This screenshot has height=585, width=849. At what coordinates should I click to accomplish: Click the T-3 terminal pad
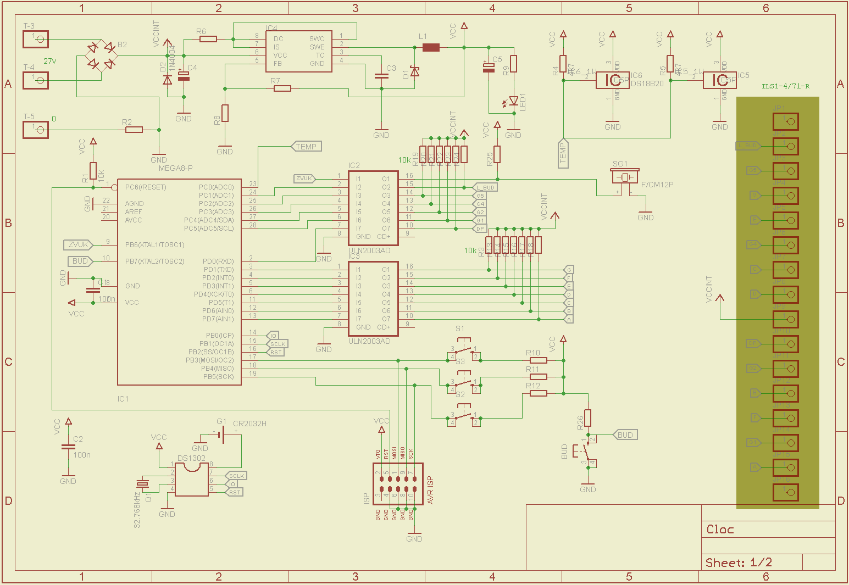(36, 39)
